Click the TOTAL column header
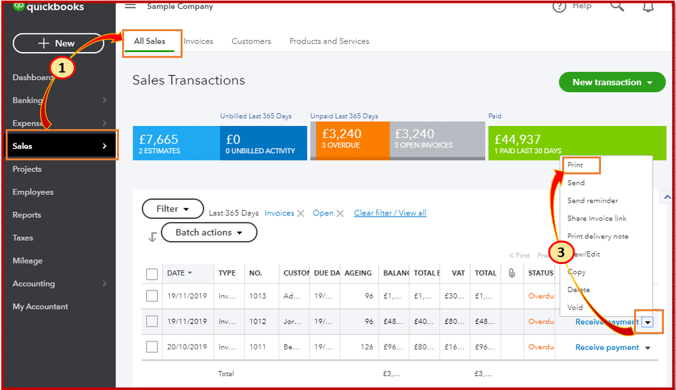The height and width of the screenshot is (390, 676). point(485,273)
